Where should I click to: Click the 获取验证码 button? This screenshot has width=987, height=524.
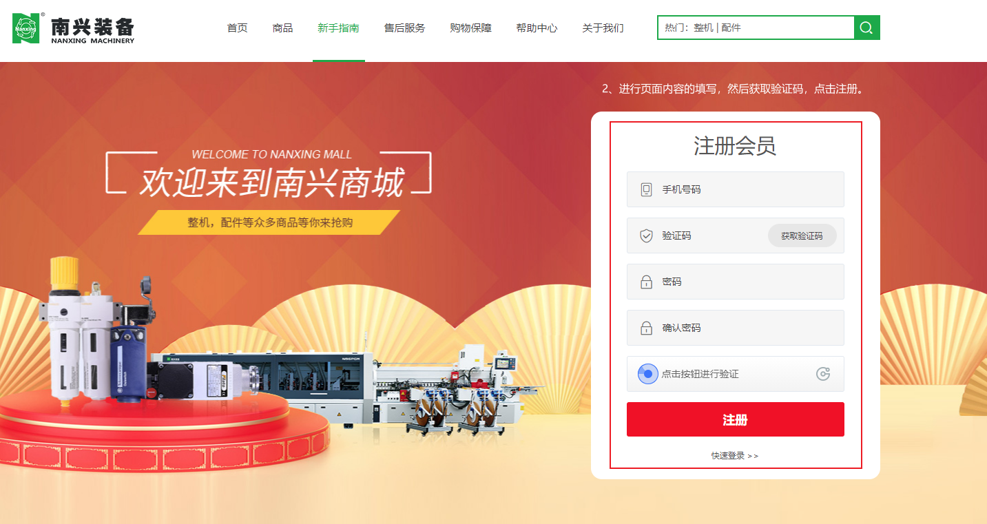click(802, 235)
